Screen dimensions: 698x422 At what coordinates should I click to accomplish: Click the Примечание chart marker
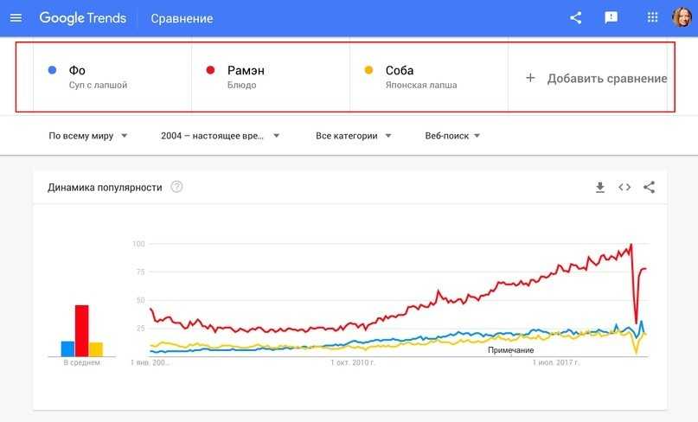tap(510, 349)
